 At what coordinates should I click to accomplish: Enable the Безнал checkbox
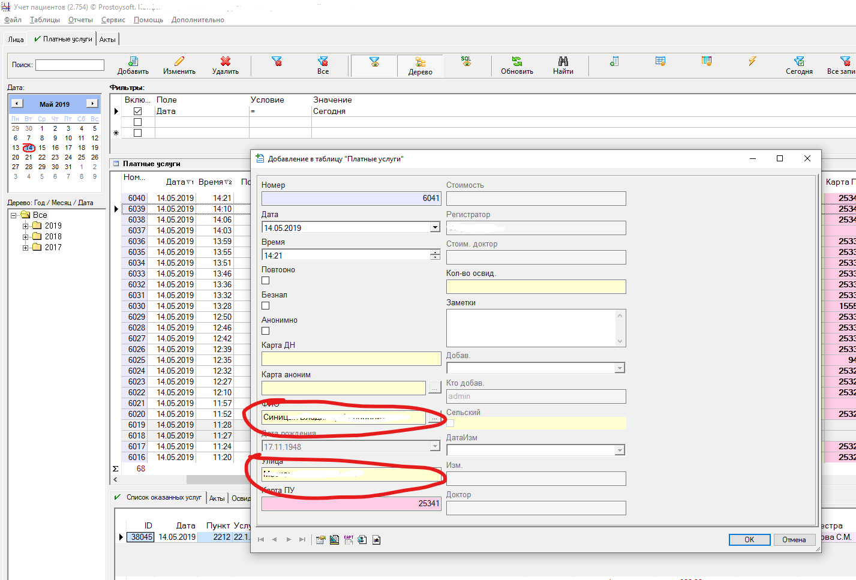(x=266, y=306)
